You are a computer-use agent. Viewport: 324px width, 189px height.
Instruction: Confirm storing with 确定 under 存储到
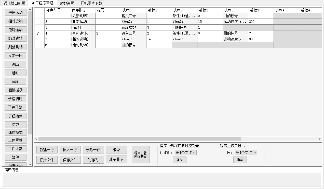click(x=180, y=160)
